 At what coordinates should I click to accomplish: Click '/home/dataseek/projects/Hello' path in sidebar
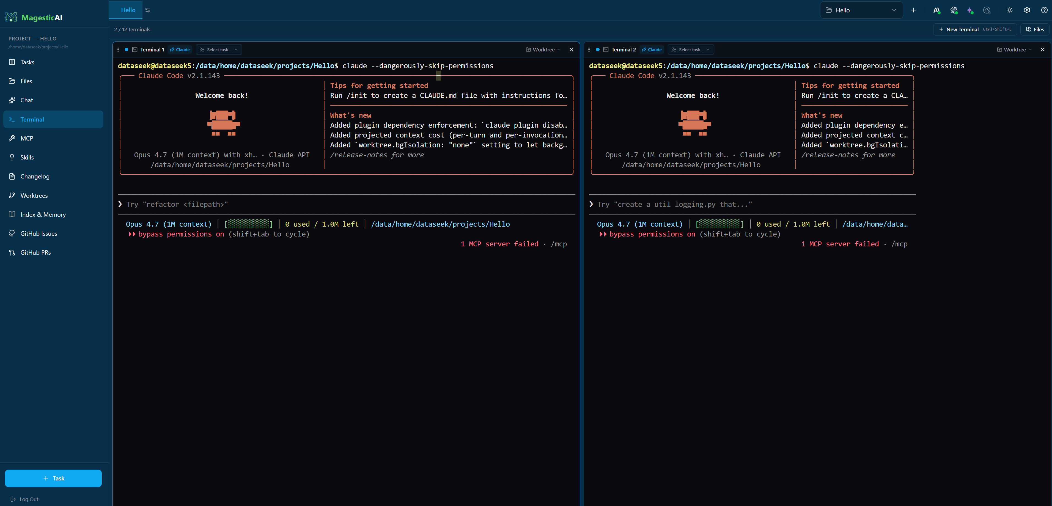pos(39,47)
